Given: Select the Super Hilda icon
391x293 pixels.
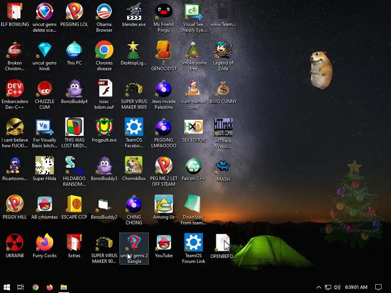Looking at the screenshot, I should click(44, 166).
